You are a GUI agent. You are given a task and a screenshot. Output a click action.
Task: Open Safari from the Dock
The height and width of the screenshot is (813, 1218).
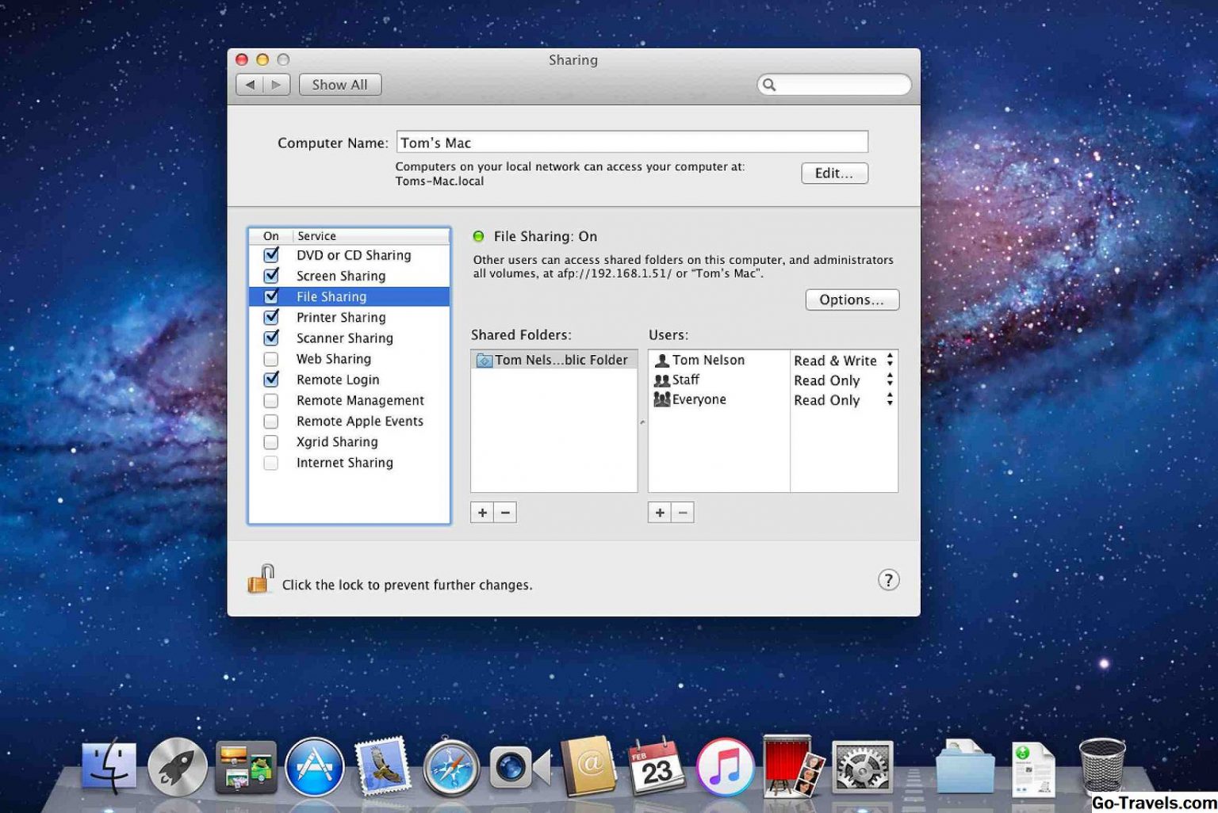(450, 767)
